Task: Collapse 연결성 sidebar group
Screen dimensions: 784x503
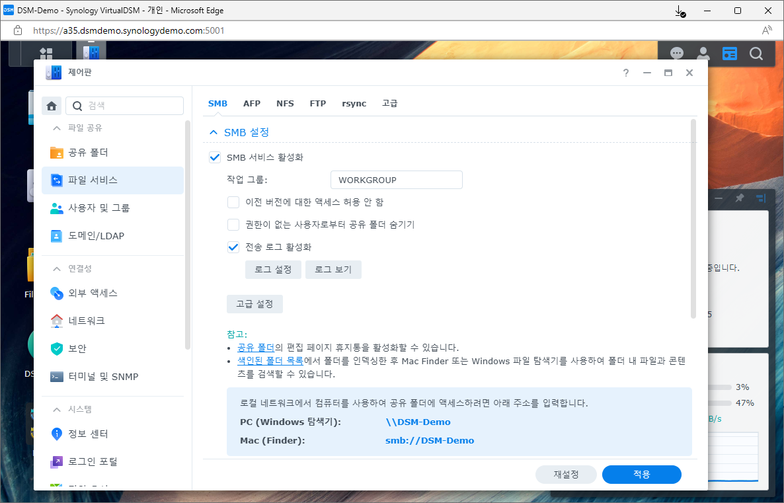Action: point(56,269)
